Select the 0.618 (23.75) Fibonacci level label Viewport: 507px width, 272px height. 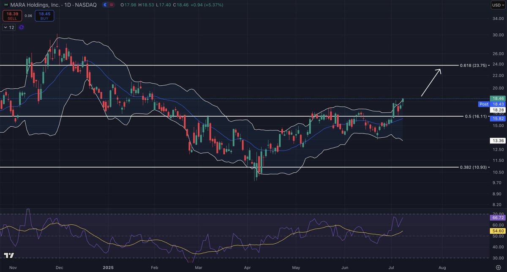(x=474, y=65)
